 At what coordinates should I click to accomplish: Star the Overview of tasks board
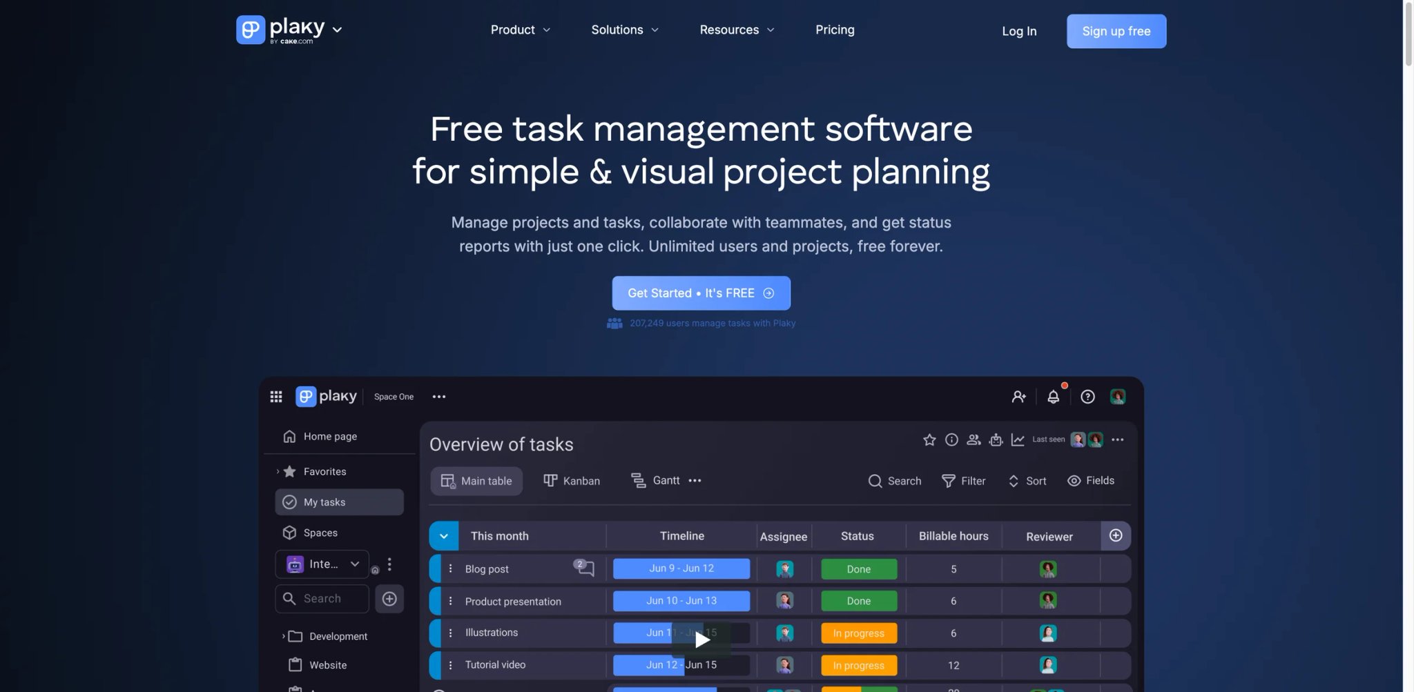[x=929, y=440]
